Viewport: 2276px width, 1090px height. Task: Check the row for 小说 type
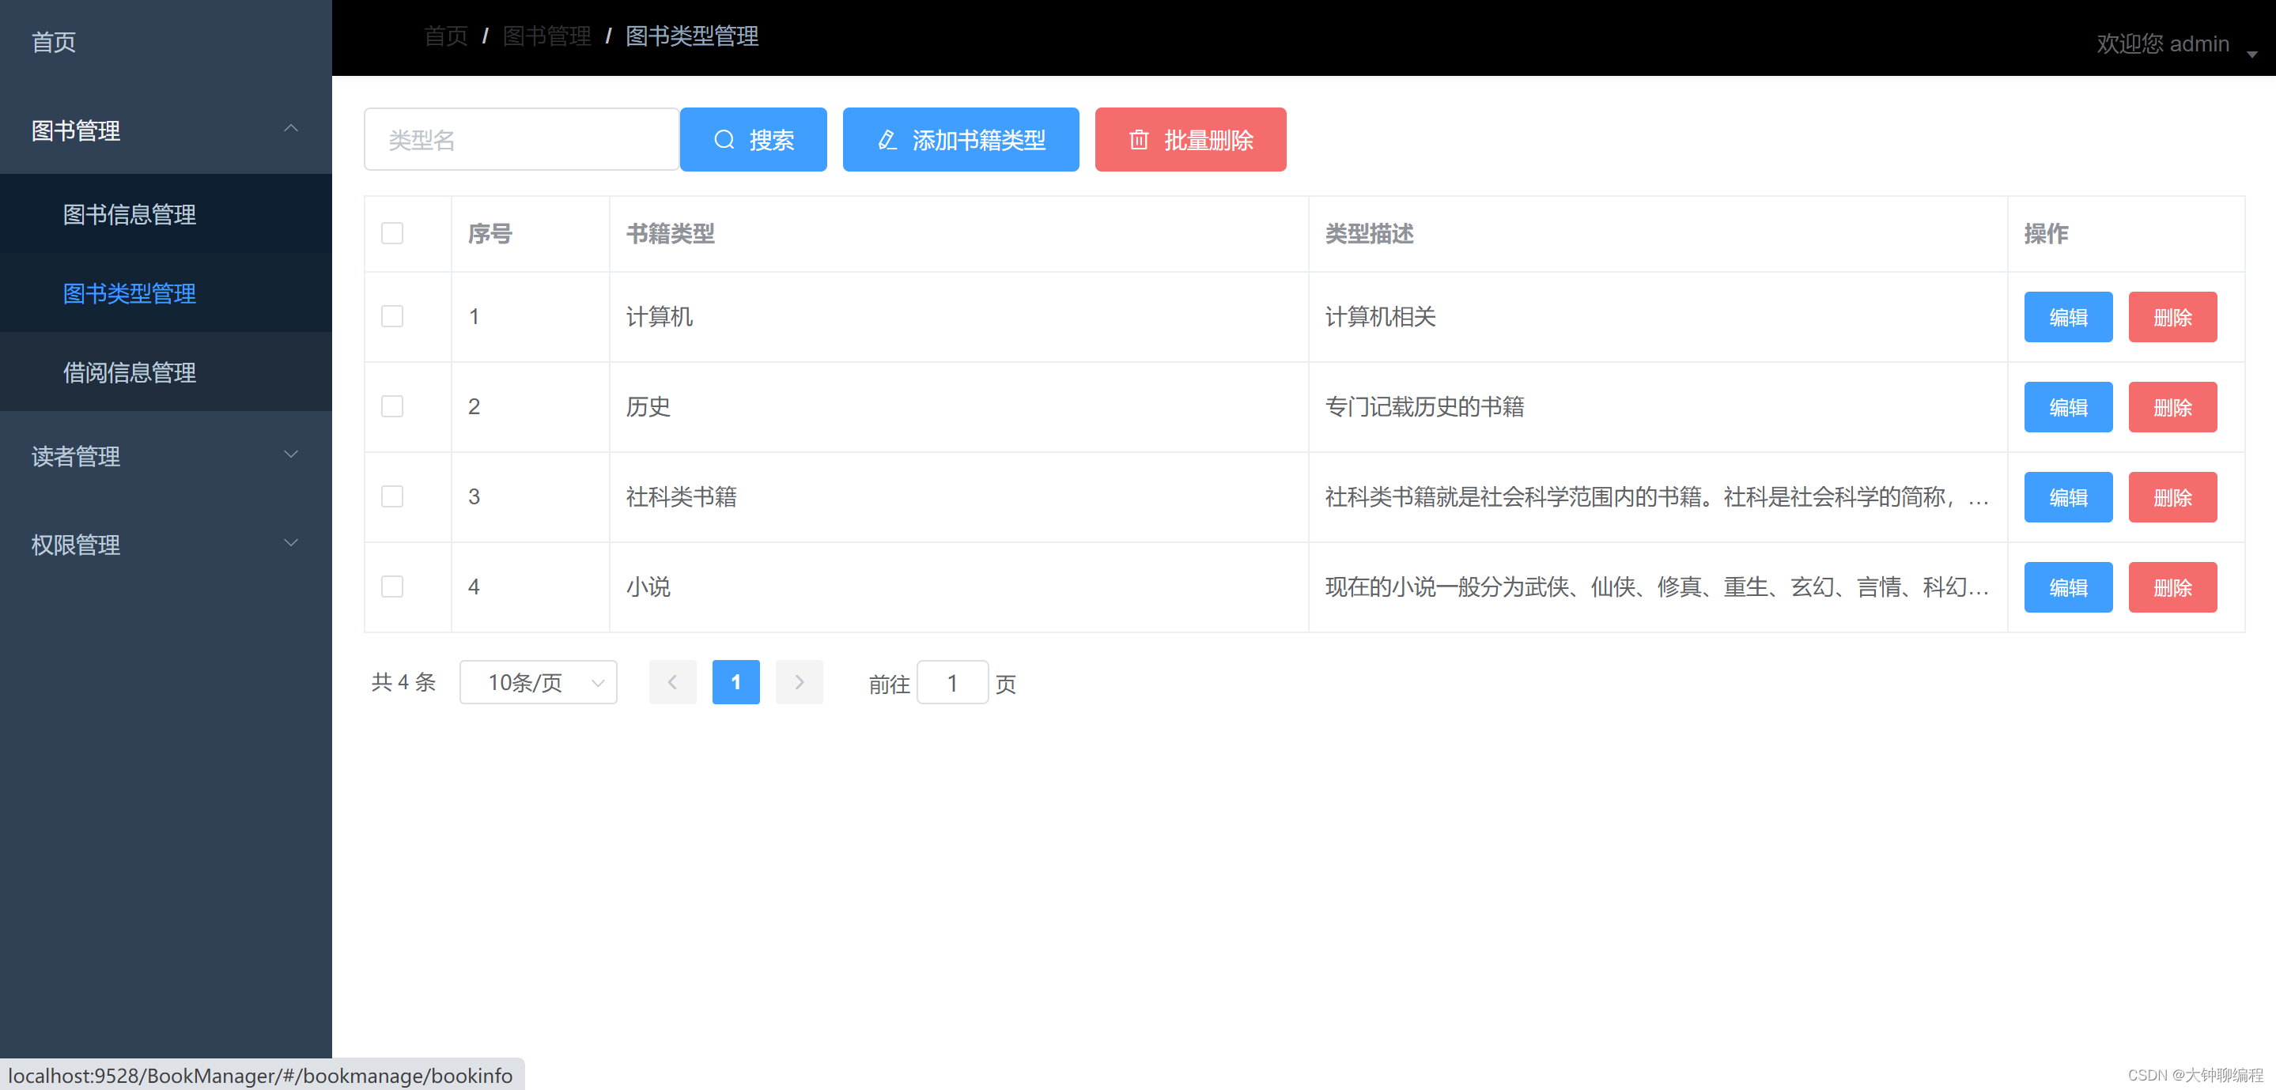click(392, 586)
